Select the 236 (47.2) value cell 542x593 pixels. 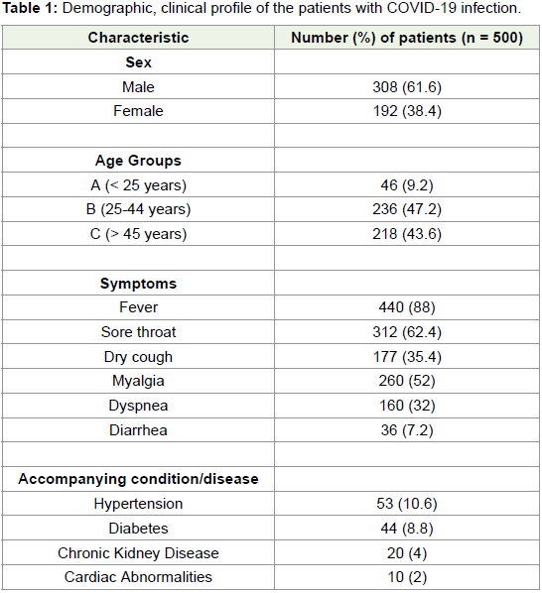point(407,209)
